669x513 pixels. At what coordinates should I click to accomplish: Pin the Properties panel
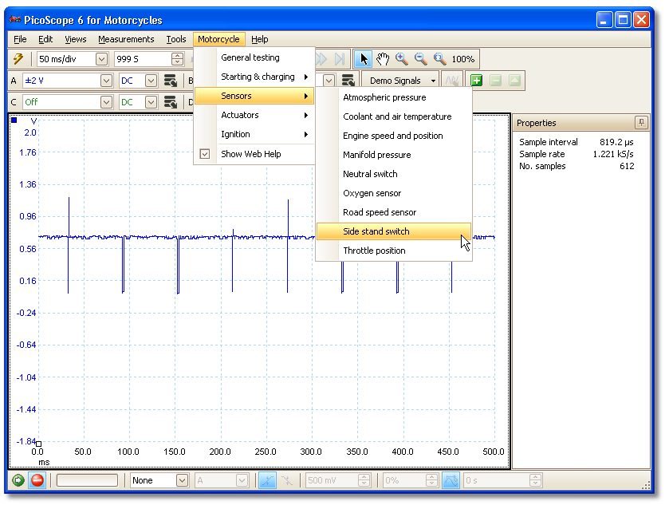641,123
